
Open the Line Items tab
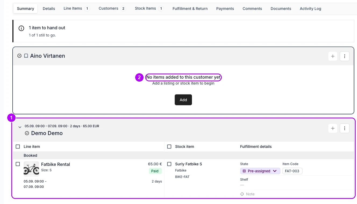tap(76, 9)
